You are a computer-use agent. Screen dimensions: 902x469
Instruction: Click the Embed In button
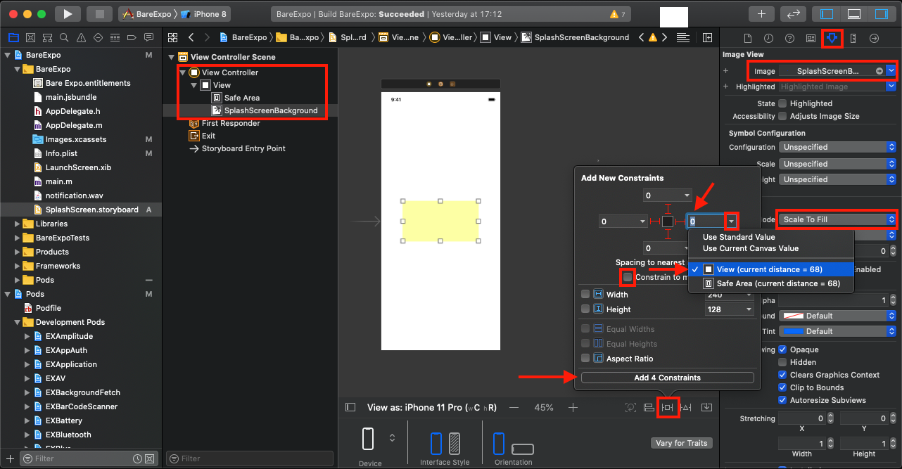tap(707, 407)
